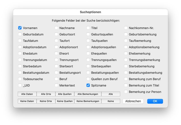Enable the _UID search field
This screenshot has height=125, width=181.
point(20,85)
